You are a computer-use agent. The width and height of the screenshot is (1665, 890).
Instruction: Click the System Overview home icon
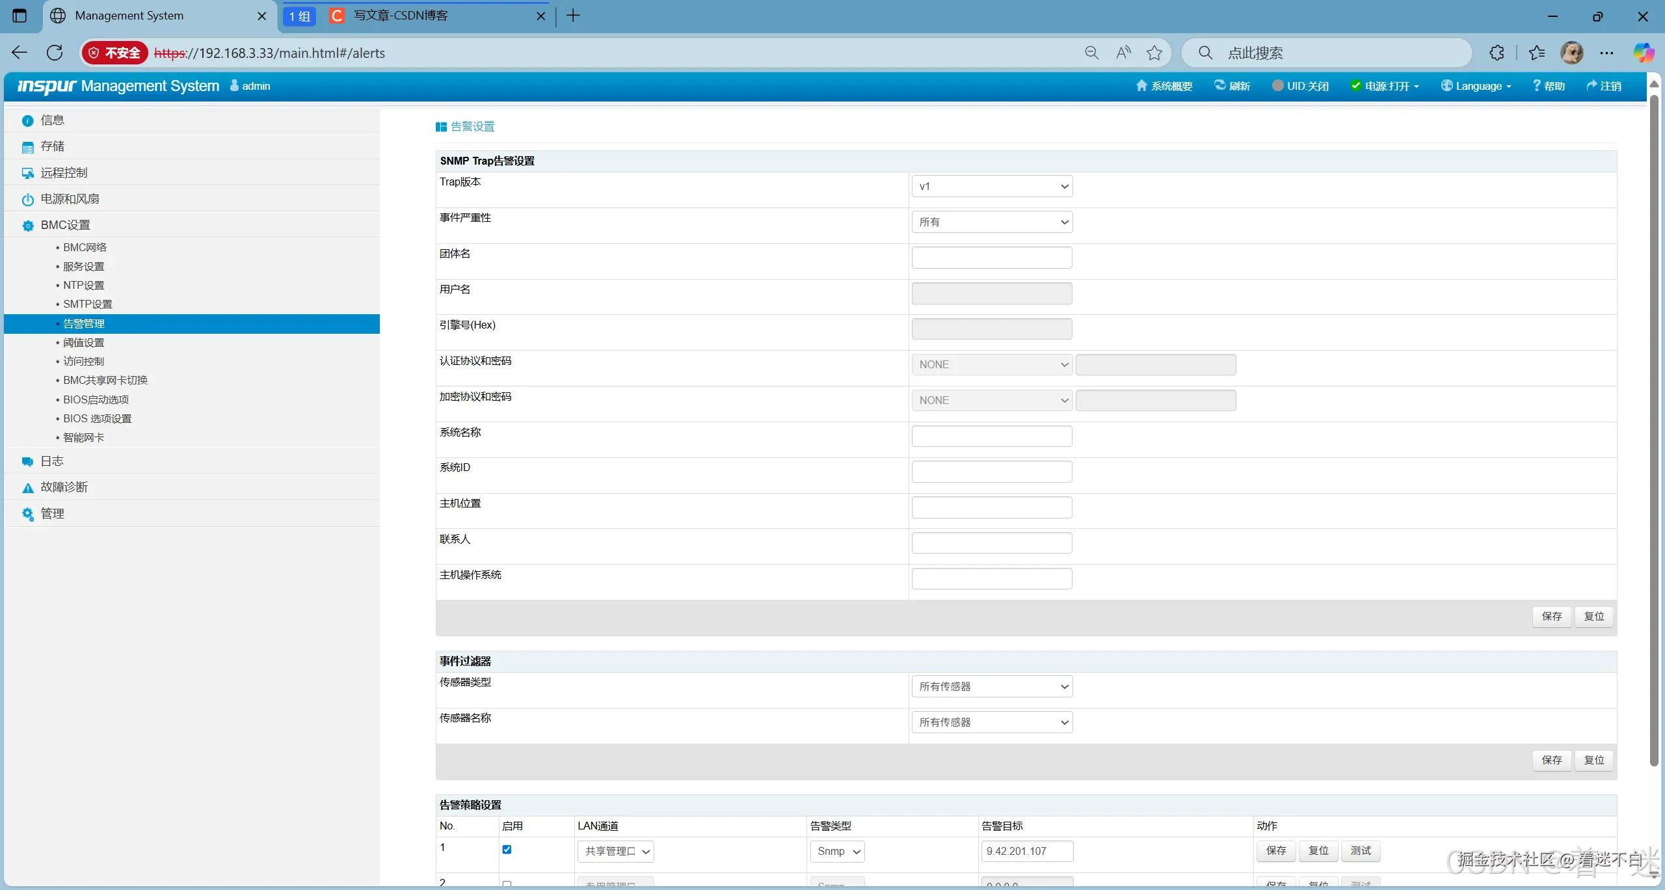click(1141, 86)
